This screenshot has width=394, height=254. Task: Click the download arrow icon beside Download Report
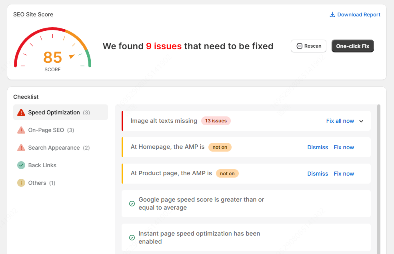coord(332,14)
